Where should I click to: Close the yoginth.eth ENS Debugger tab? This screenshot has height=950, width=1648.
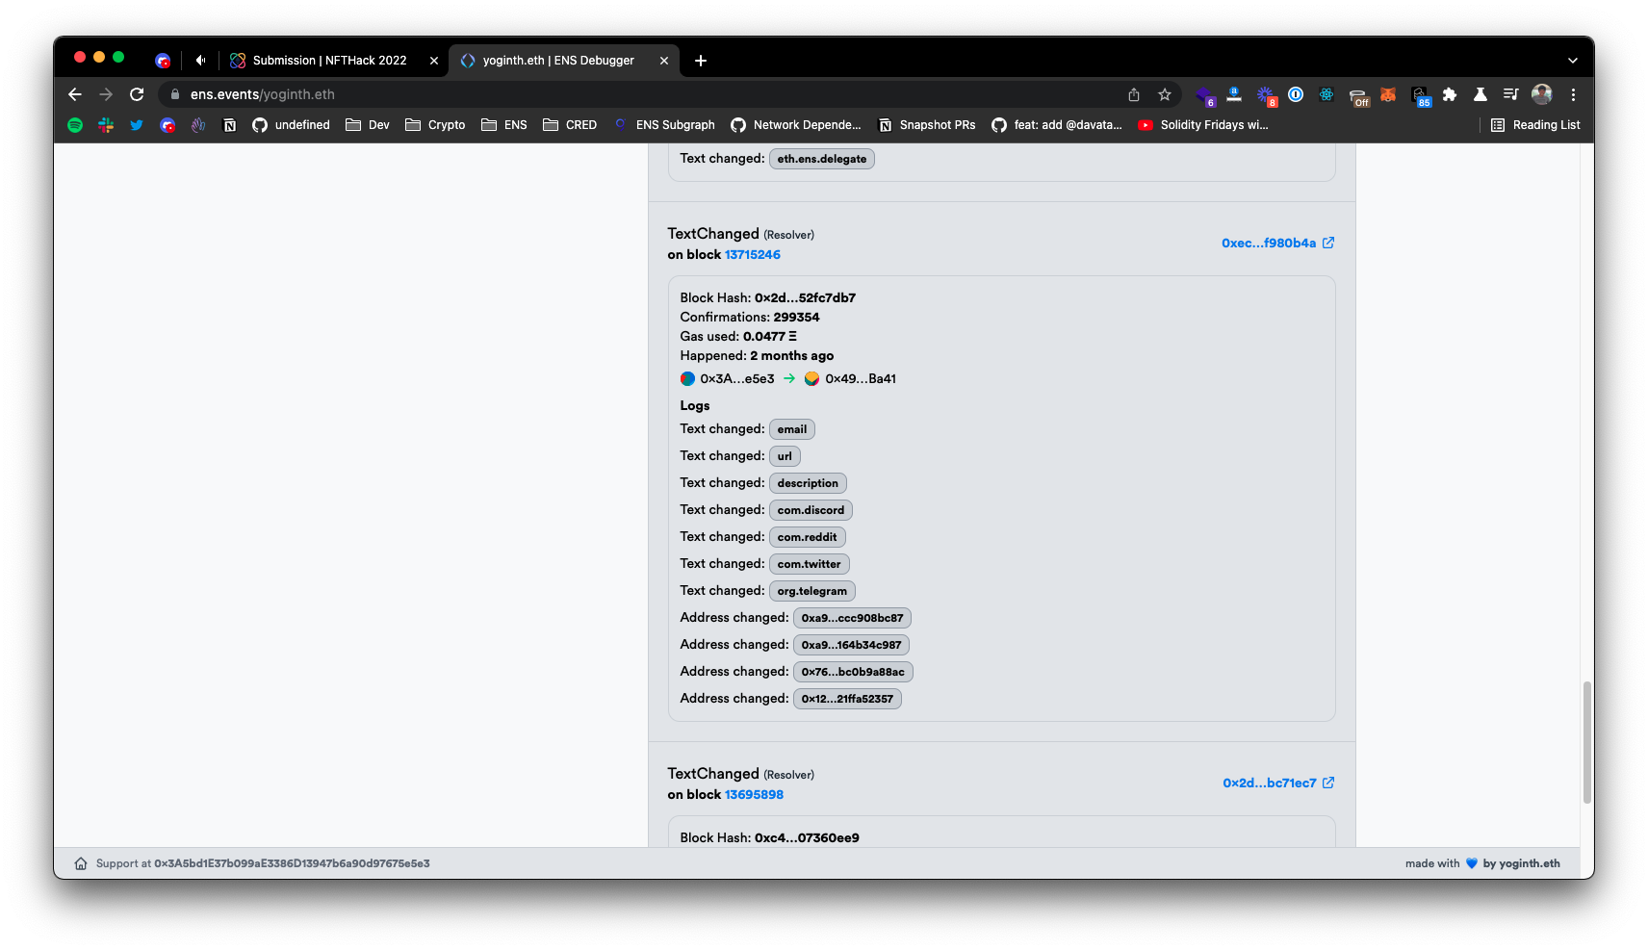[664, 61]
